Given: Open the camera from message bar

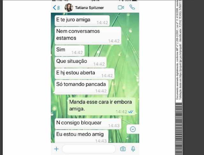Looking at the screenshot, I should click(123, 149).
